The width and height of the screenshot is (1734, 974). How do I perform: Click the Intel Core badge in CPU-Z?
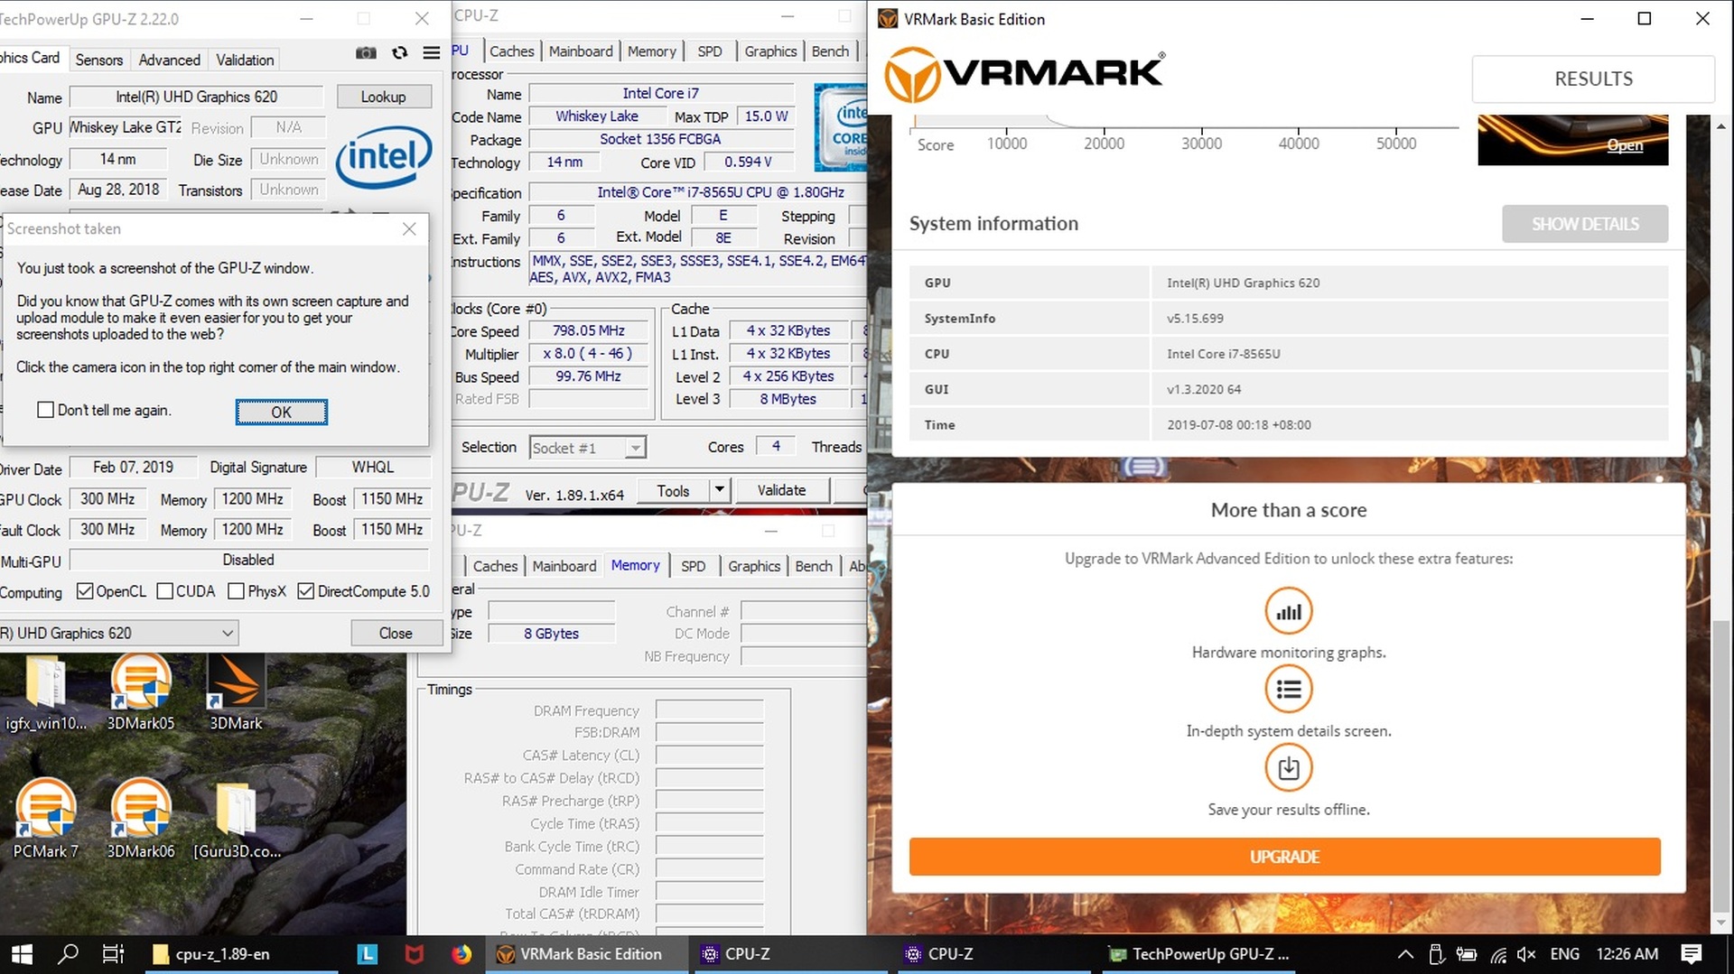tap(841, 127)
